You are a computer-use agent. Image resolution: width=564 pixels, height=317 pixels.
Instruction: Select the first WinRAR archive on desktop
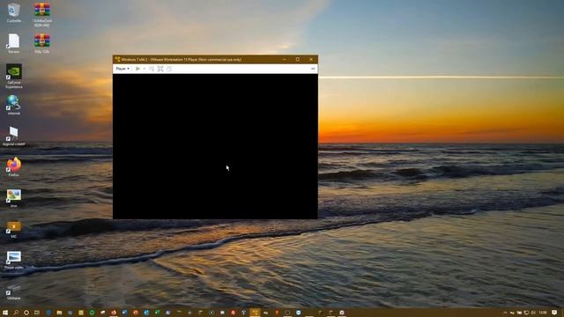[x=42, y=14]
